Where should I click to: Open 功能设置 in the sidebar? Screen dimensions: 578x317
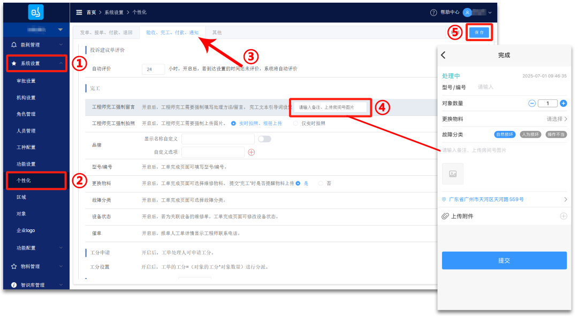pyautogui.click(x=26, y=164)
